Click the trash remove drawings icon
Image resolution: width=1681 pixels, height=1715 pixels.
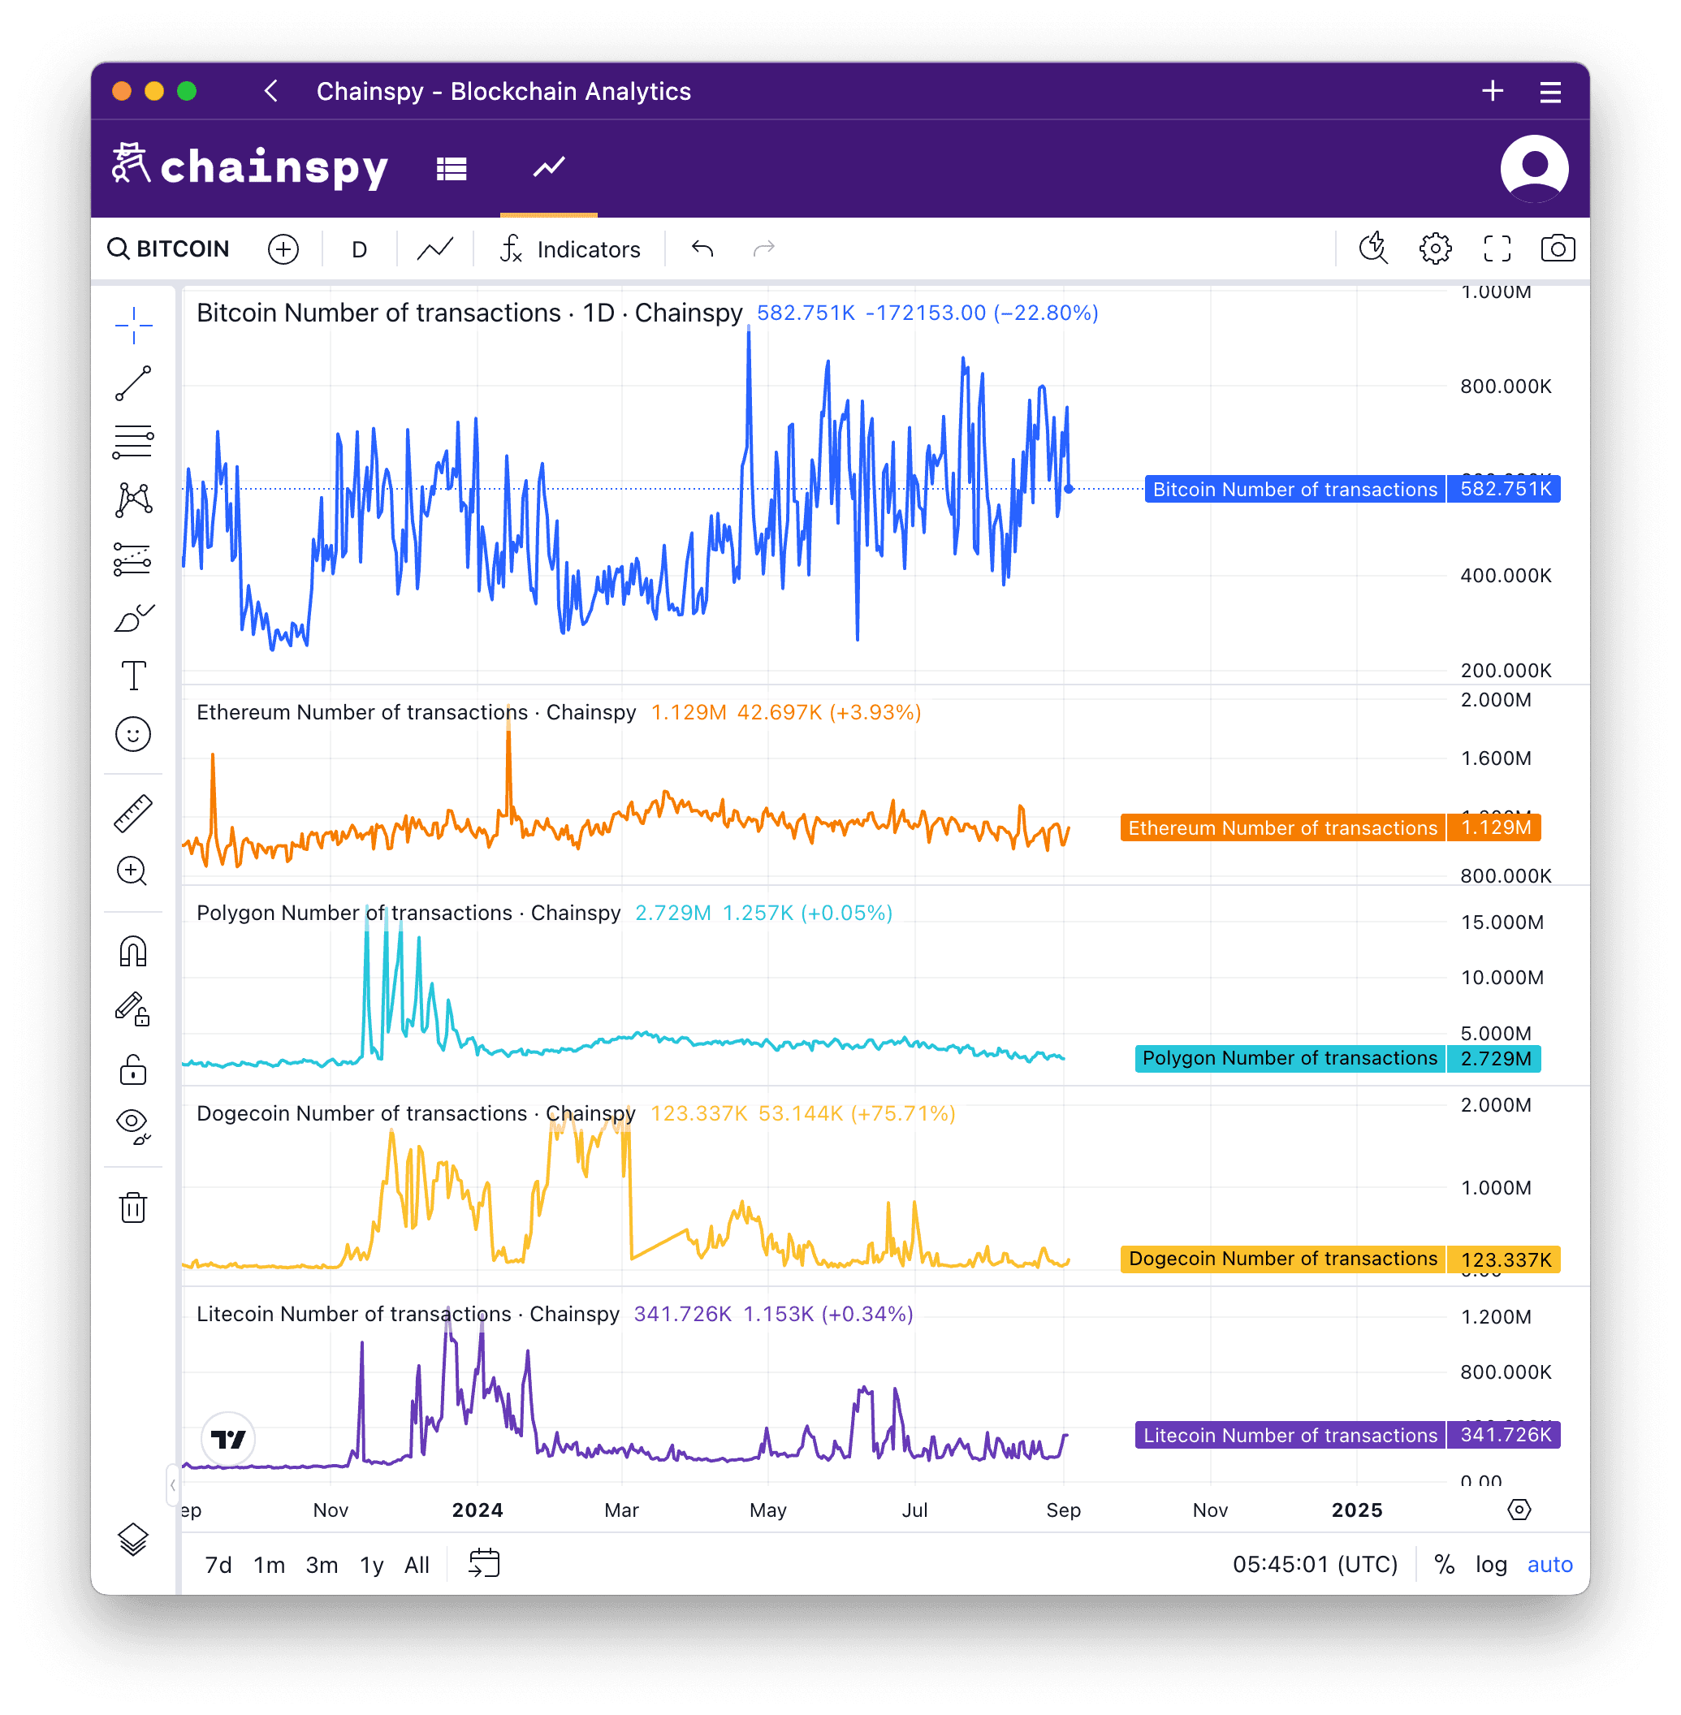tap(133, 1207)
